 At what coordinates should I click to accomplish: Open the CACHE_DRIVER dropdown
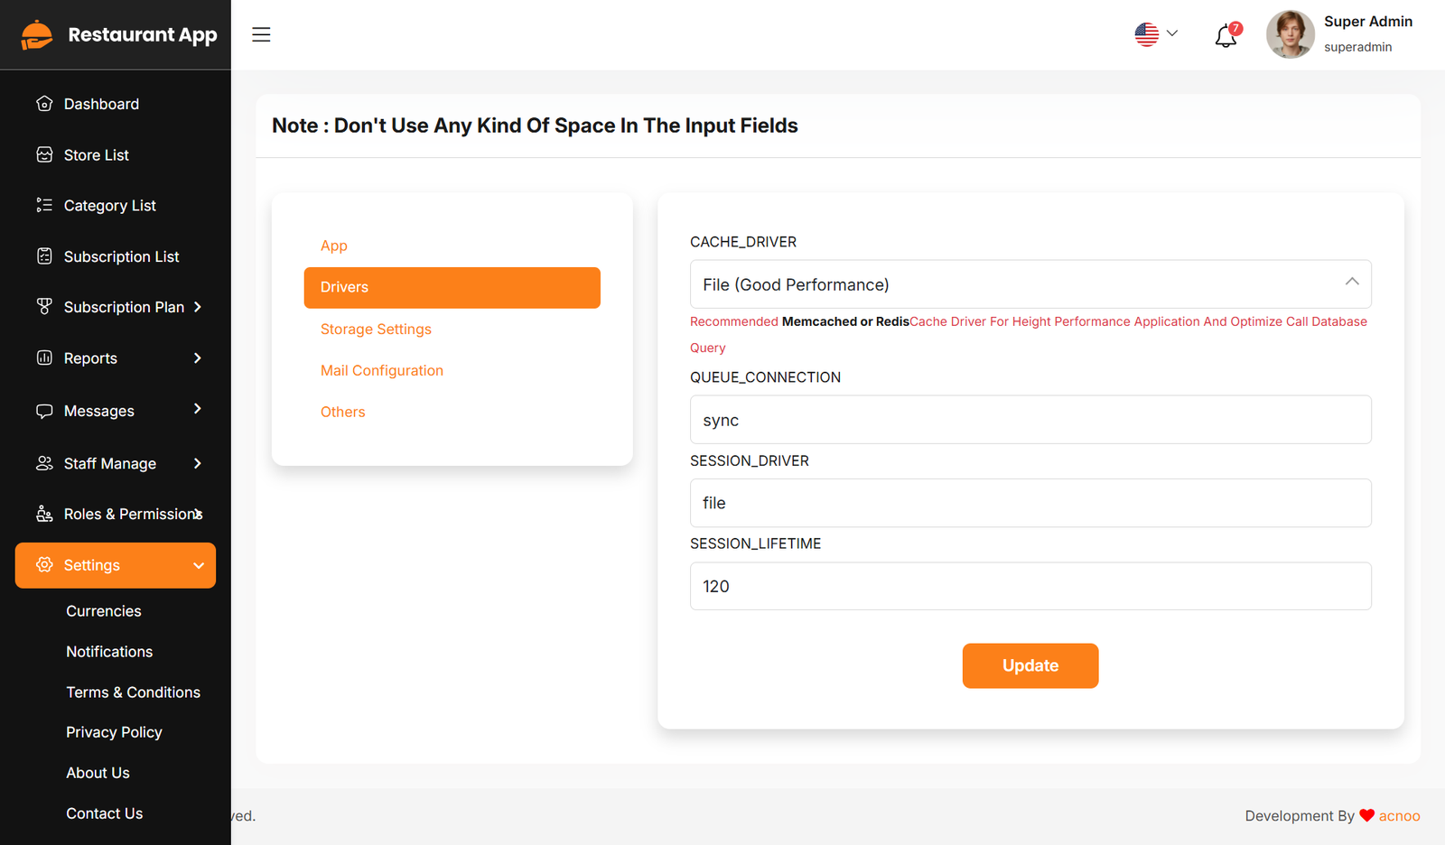pyautogui.click(x=1030, y=284)
